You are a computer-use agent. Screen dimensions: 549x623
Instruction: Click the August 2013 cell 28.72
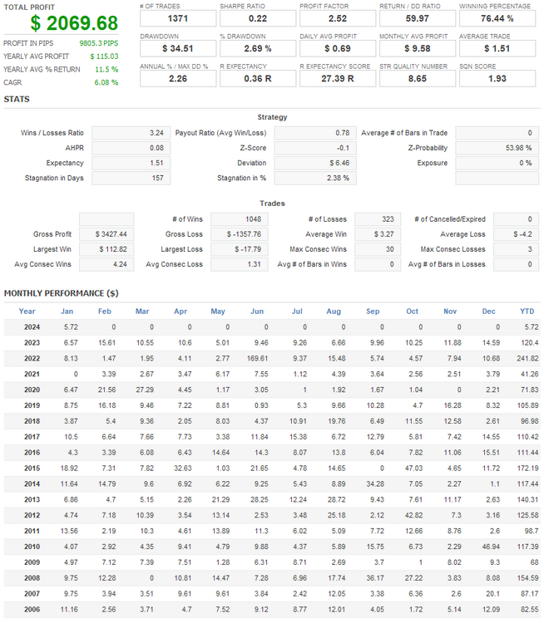(337, 500)
